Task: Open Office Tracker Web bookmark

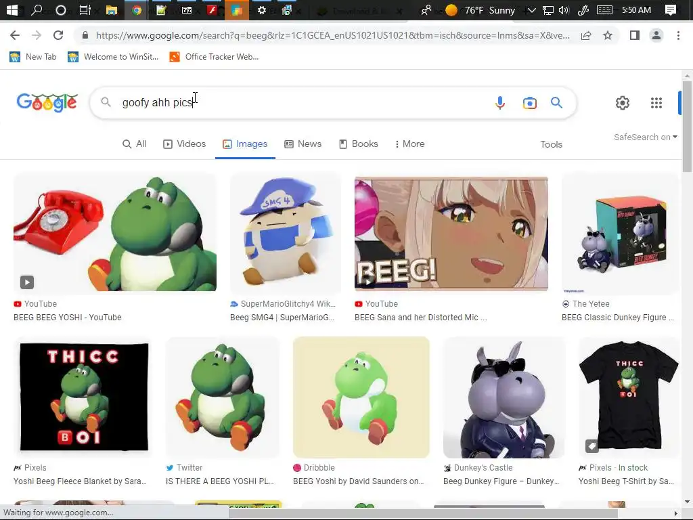Action: tap(215, 57)
